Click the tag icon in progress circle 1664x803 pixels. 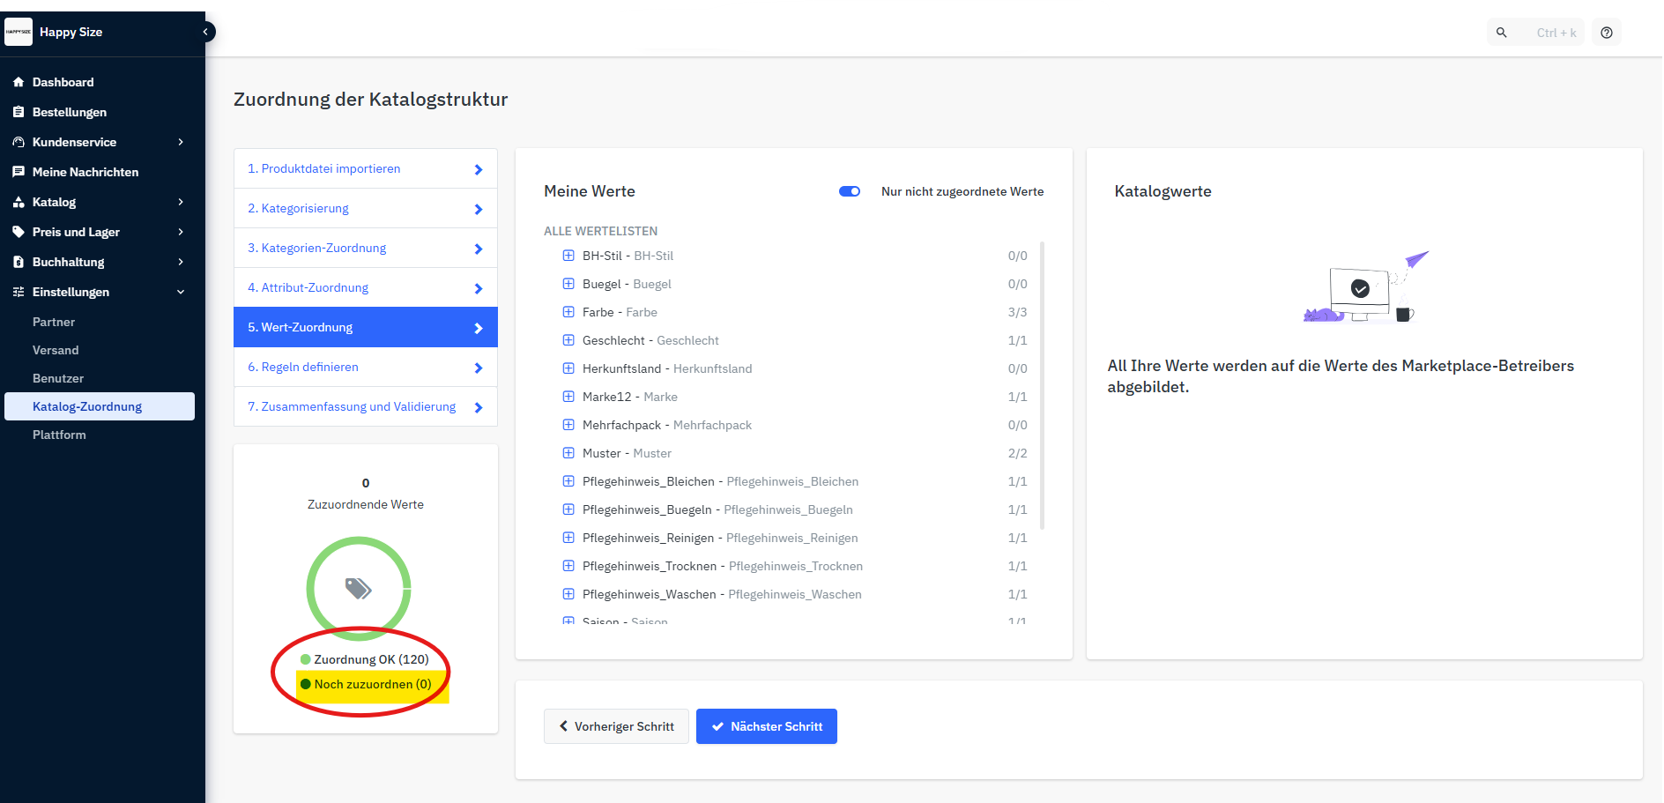358,588
